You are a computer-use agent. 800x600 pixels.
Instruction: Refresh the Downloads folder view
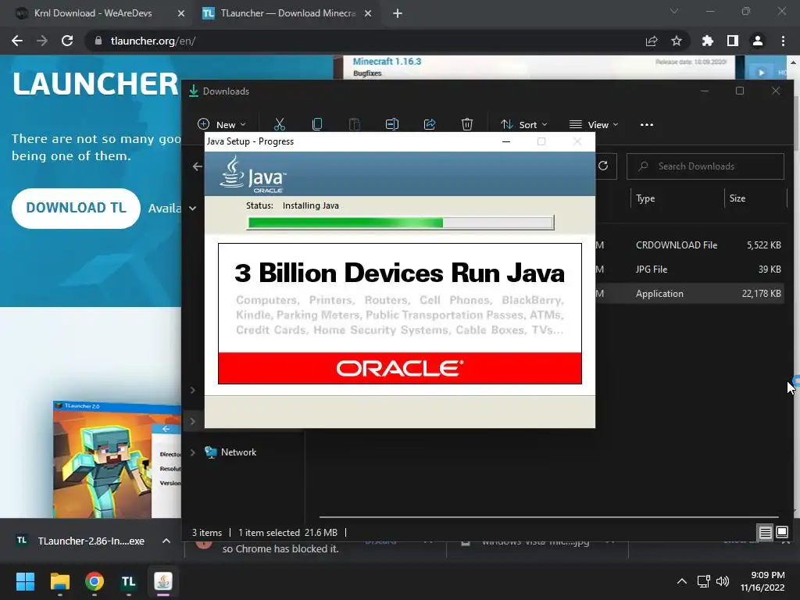click(x=603, y=166)
